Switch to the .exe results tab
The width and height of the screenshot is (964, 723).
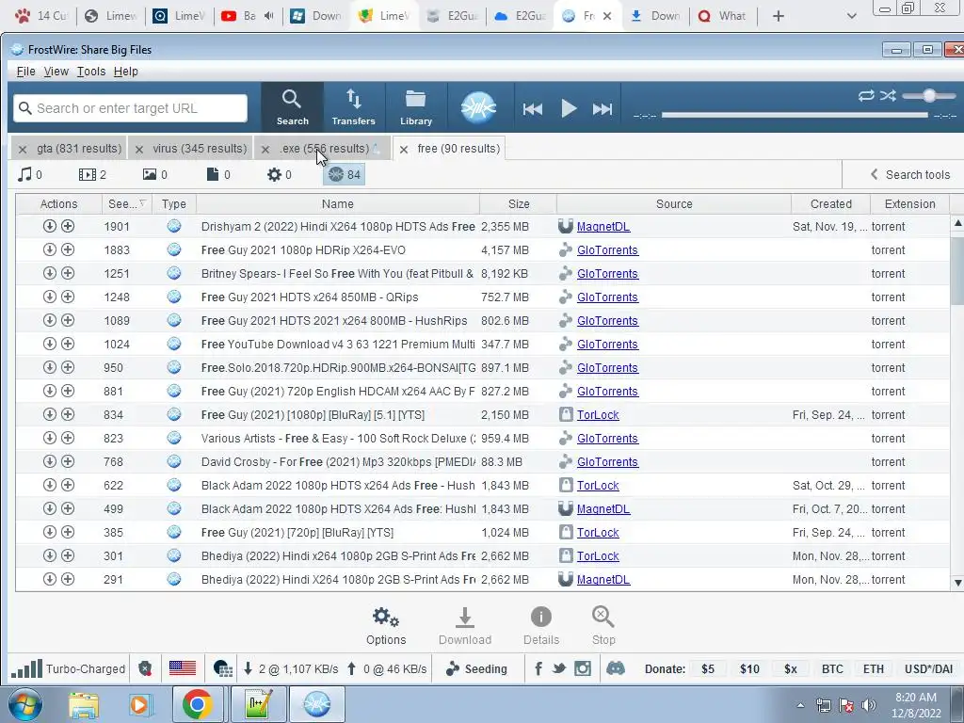(x=325, y=148)
